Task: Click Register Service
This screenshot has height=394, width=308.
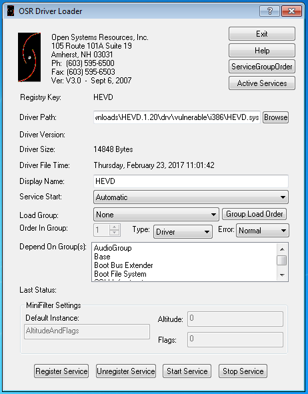Action: 61,371
